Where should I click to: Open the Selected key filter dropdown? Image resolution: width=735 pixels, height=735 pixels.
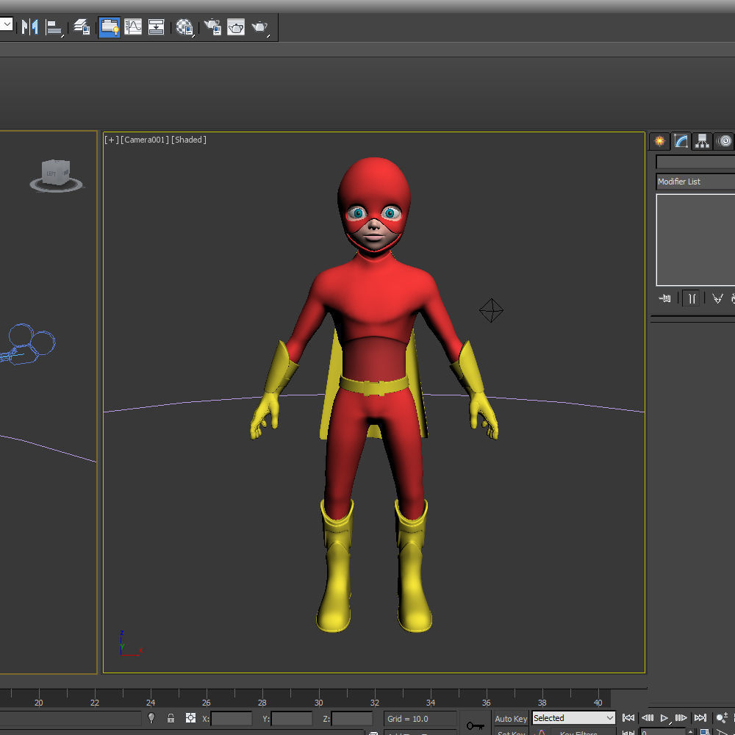tap(574, 717)
